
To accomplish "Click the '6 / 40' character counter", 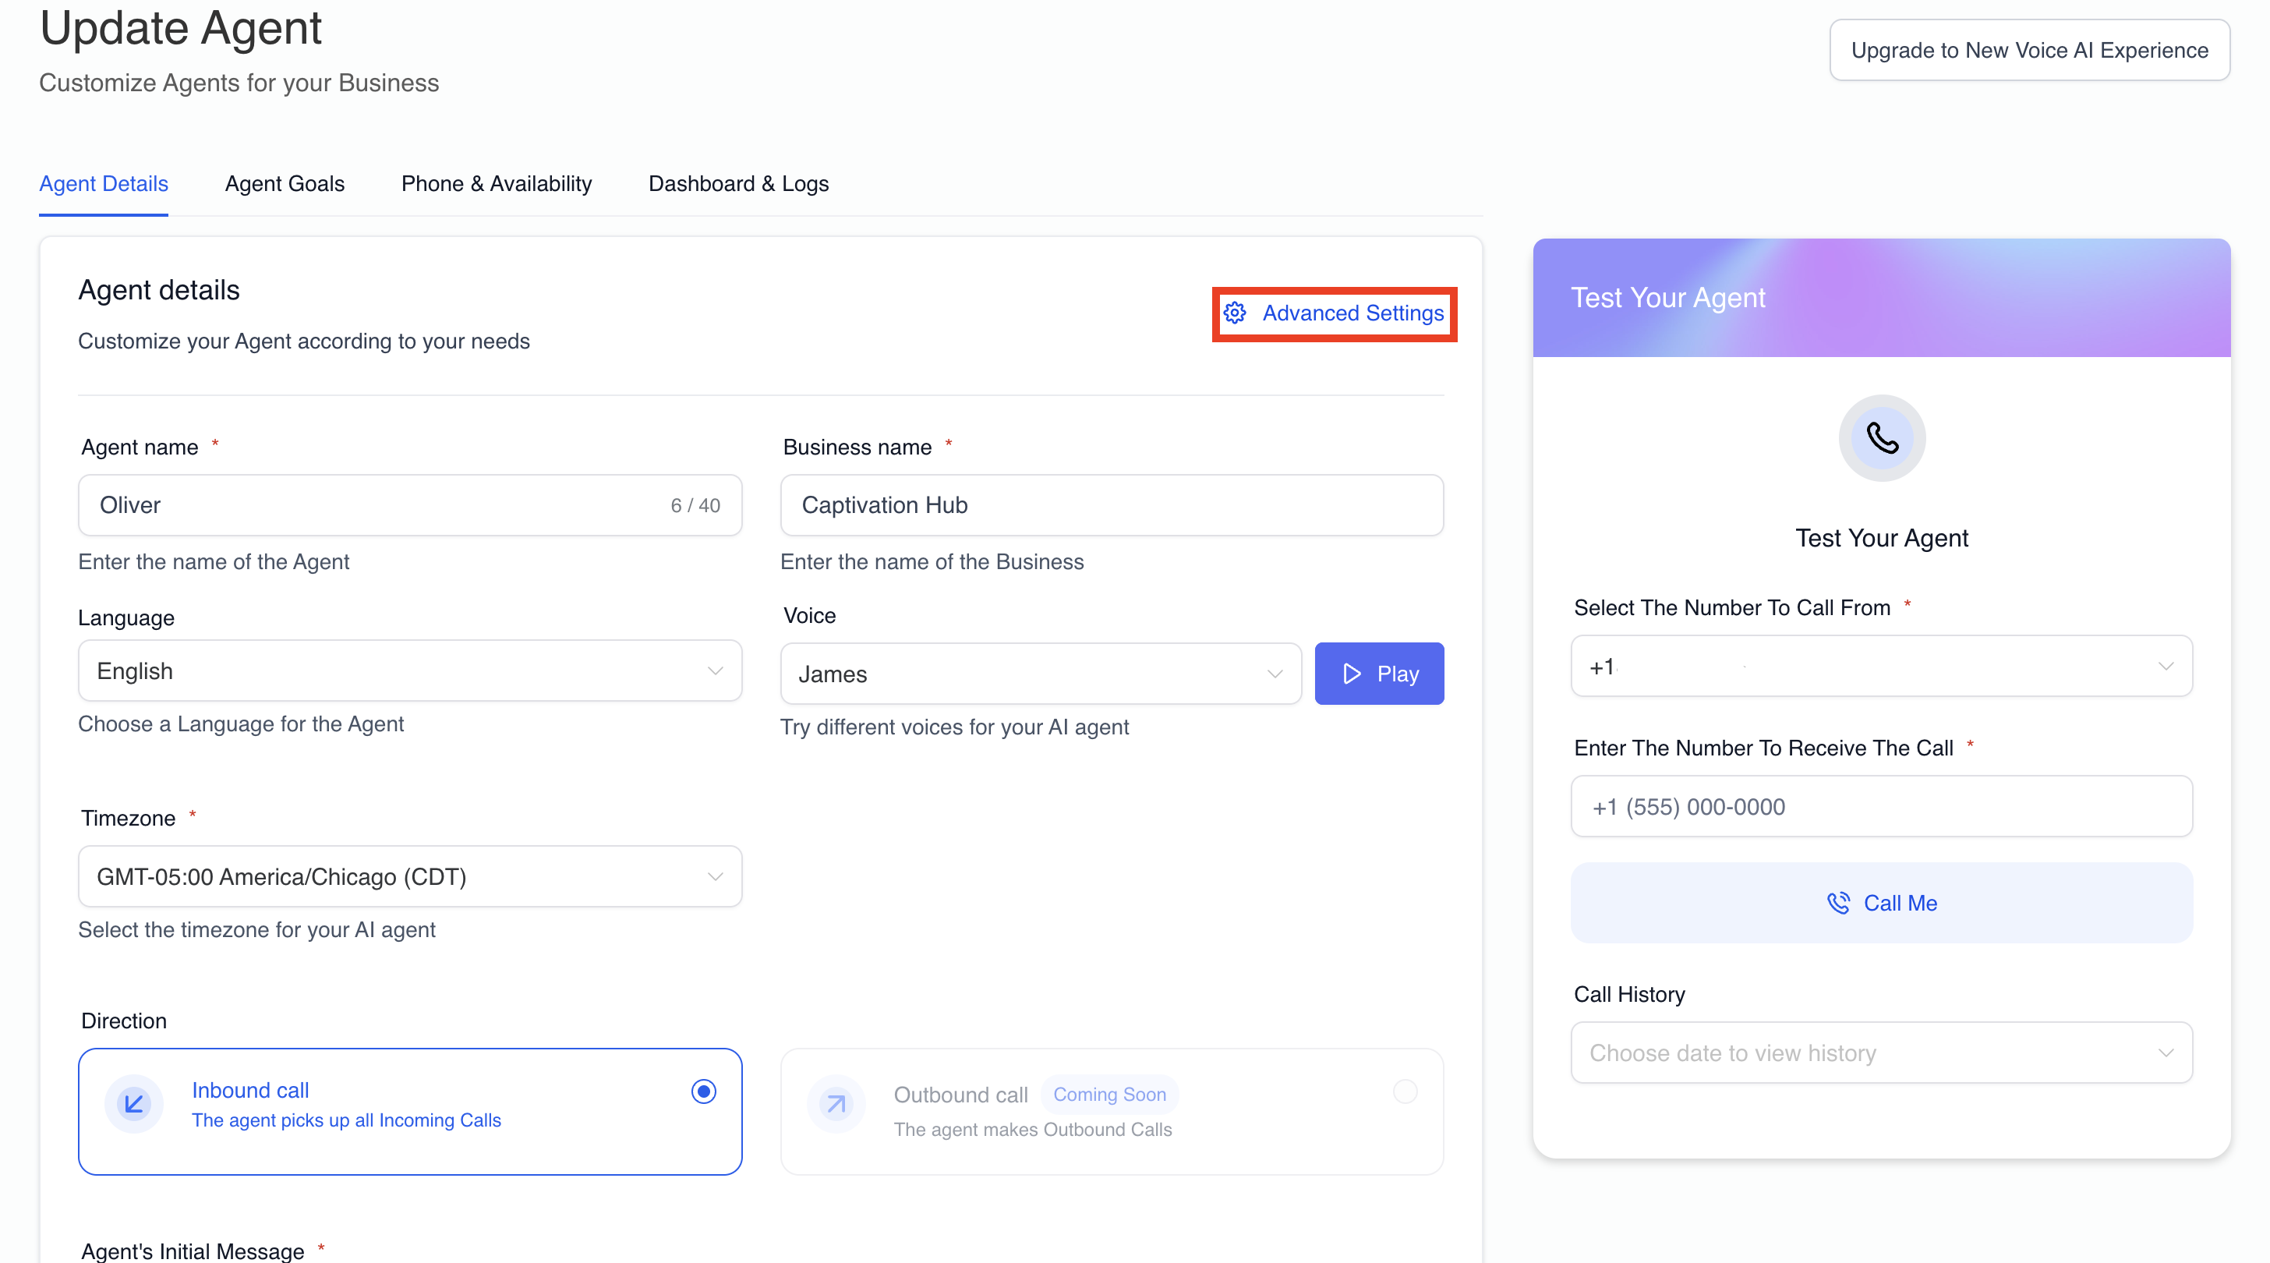I will [695, 506].
